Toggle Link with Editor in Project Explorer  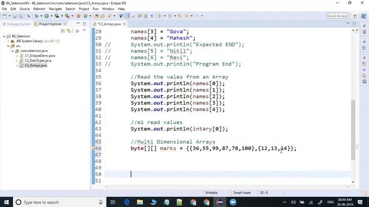[x=69, y=30]
